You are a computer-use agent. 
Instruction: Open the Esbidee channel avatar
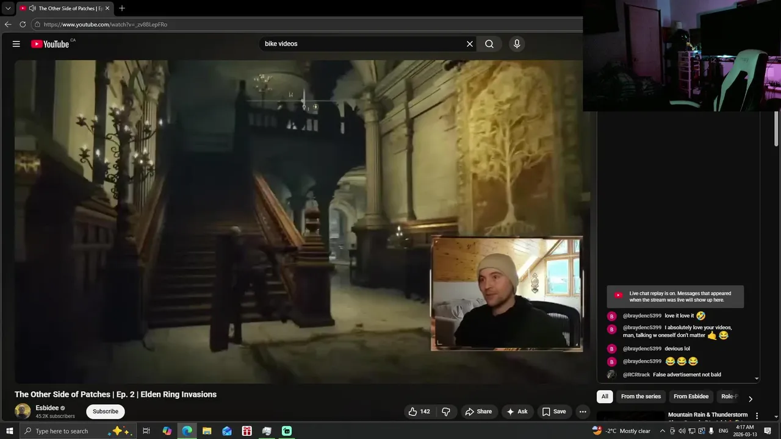click(x=23, y=412)
